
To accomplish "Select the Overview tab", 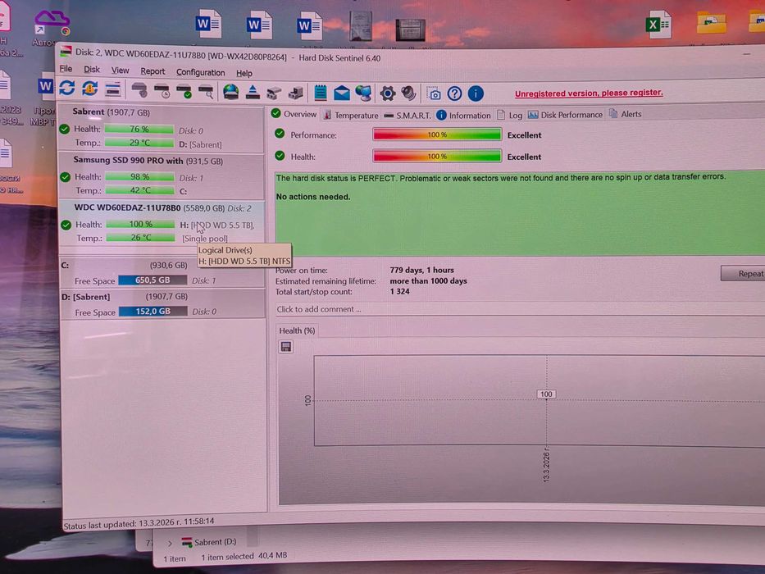I will point(294,114).
